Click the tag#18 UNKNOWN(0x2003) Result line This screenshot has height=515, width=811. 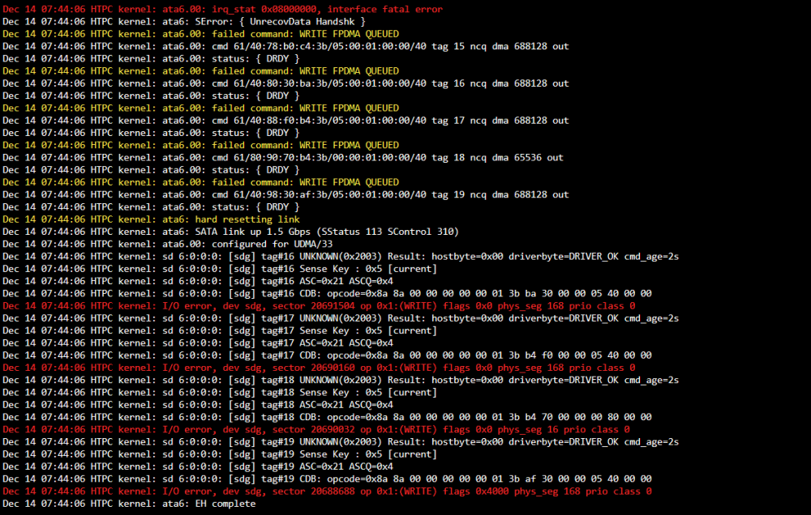[x=341, y=381]
